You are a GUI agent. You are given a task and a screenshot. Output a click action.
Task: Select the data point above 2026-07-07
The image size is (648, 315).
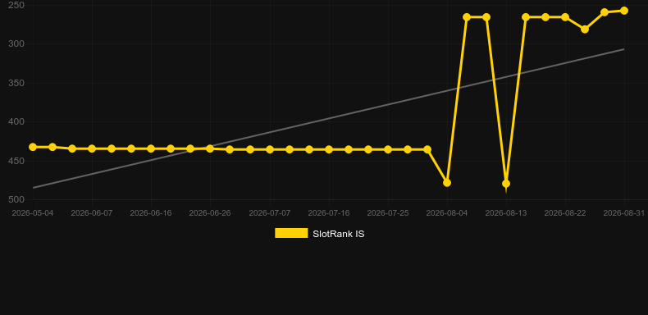tap(270, 149)
